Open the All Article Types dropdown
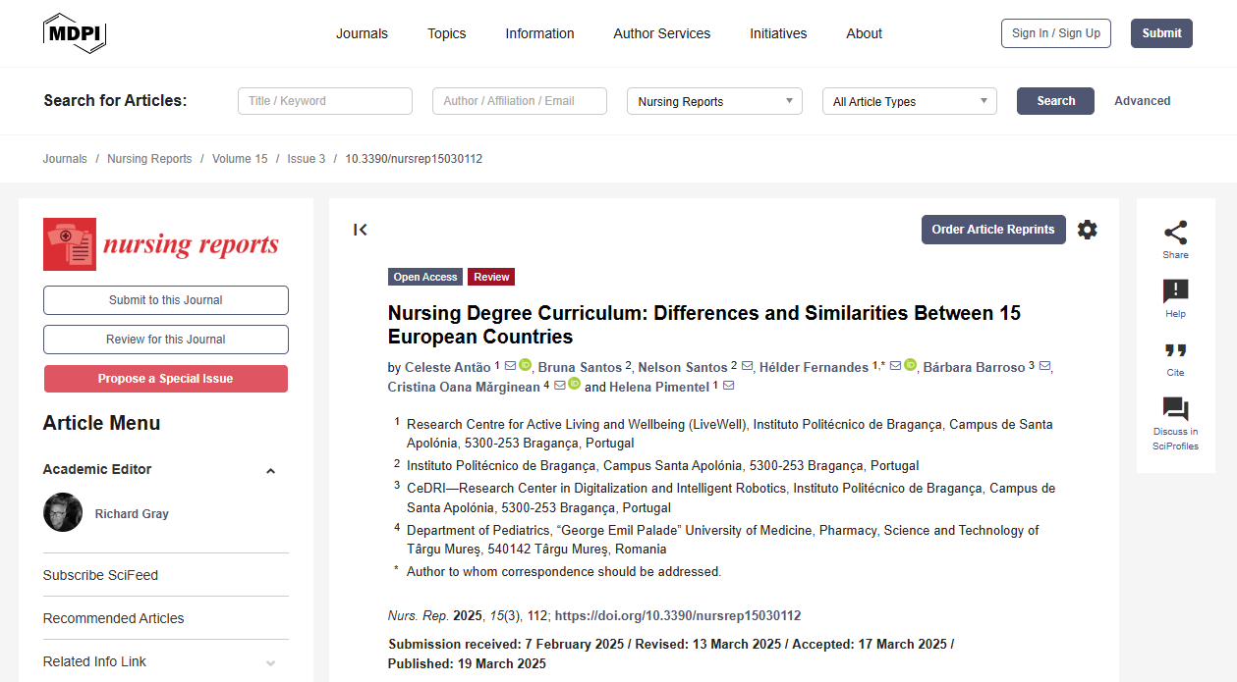 [909, 101]
